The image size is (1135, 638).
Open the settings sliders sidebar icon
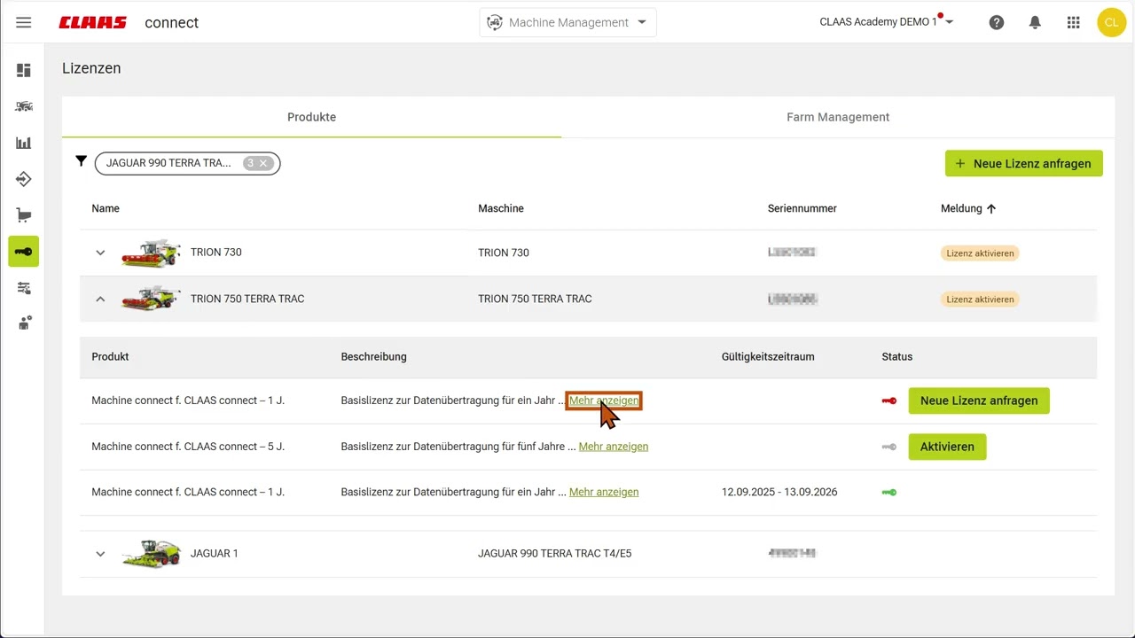(24, 288)
